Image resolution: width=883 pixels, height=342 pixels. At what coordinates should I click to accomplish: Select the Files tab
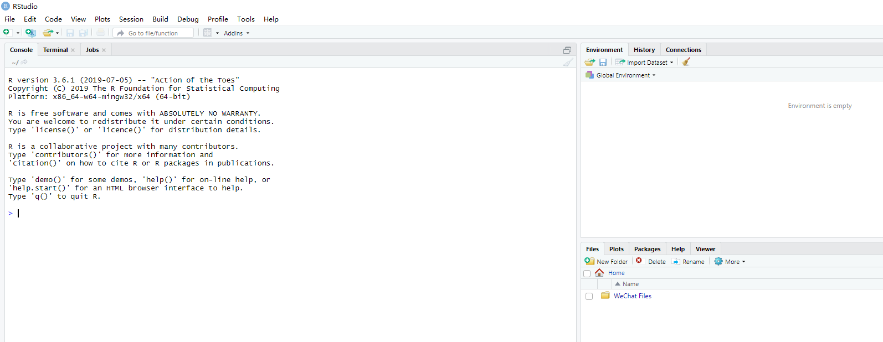click(592, 249)
